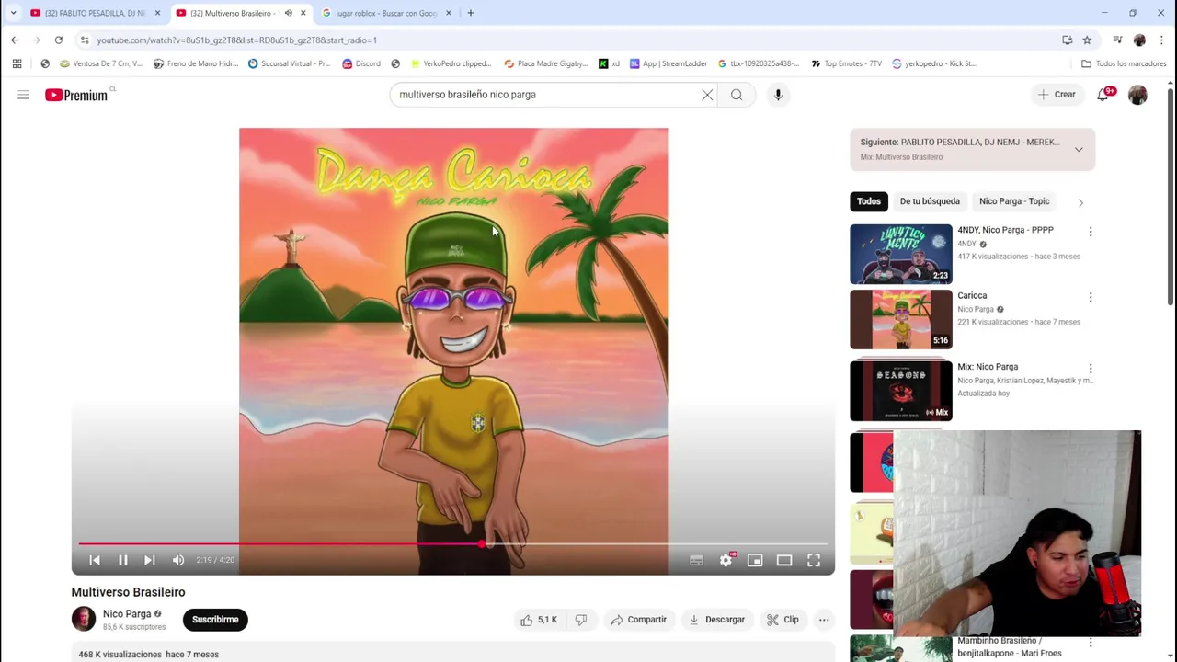Image resolution: width=1177 pixels, height=662 pixels.
Task: Click Suscribirme button
Action: pyautogui.click(x=215, y=620)
